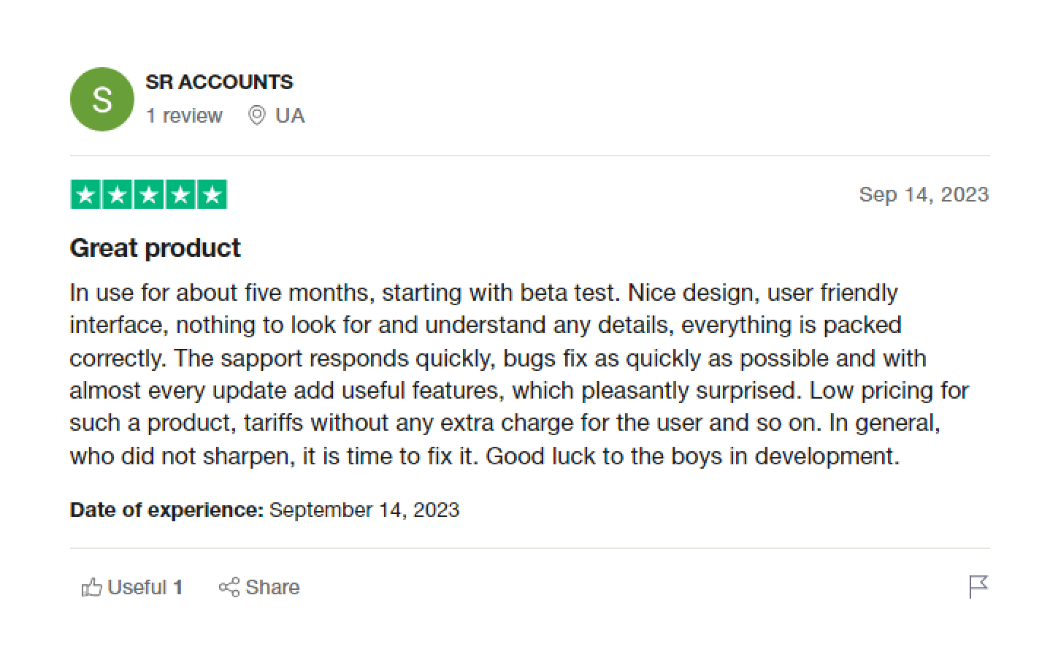
Task: Open the SR ACCOUNTS reviewer profile
Action: [x=219, y=82]
